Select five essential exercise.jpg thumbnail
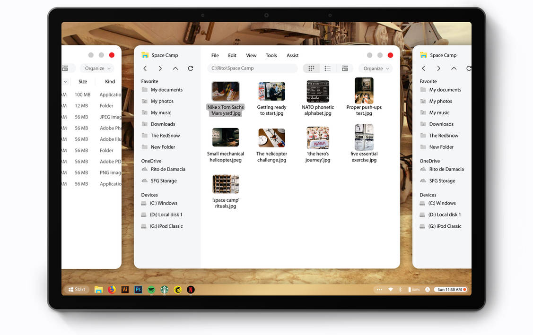 364,137
